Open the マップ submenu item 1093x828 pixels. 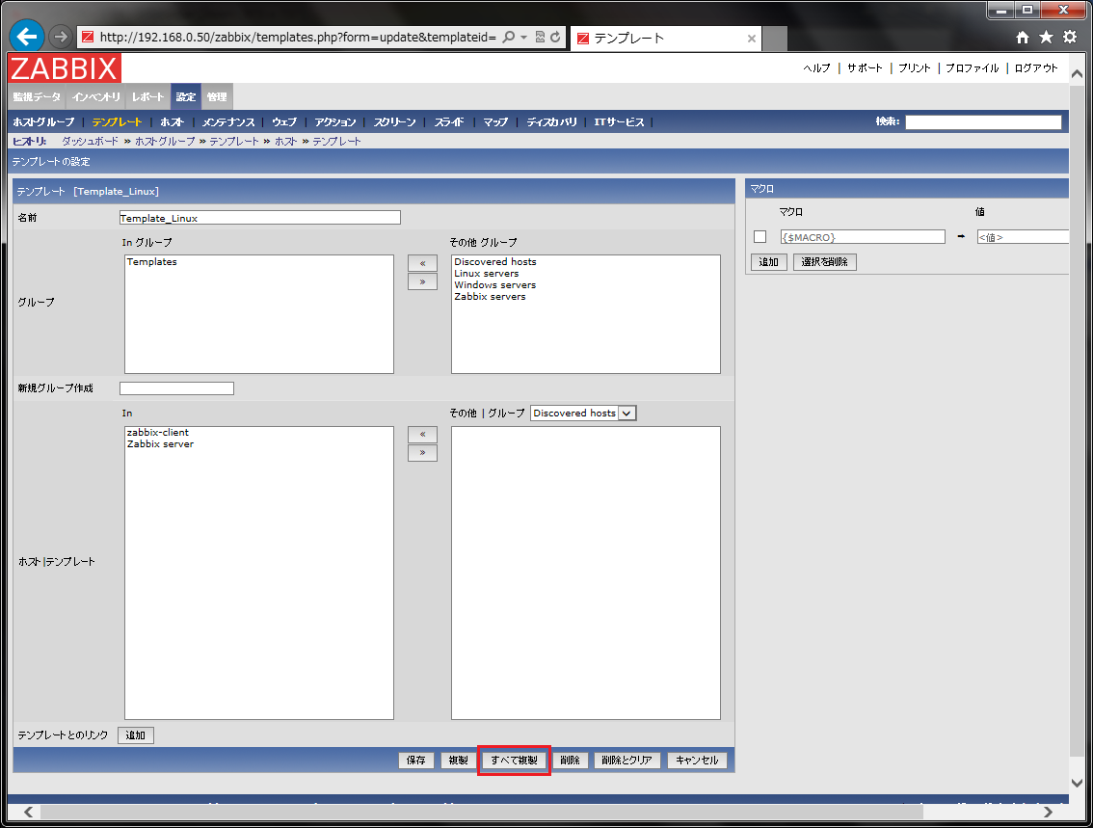(495, 122)
